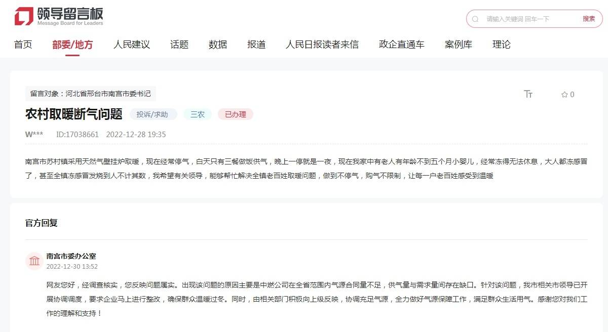Click the font size adjustment icon
Screen dimensions: 608x332
point(528,94)
